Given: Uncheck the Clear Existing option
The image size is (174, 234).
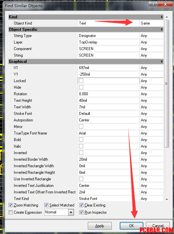Looking at the screenshot, I should [81, 205].
